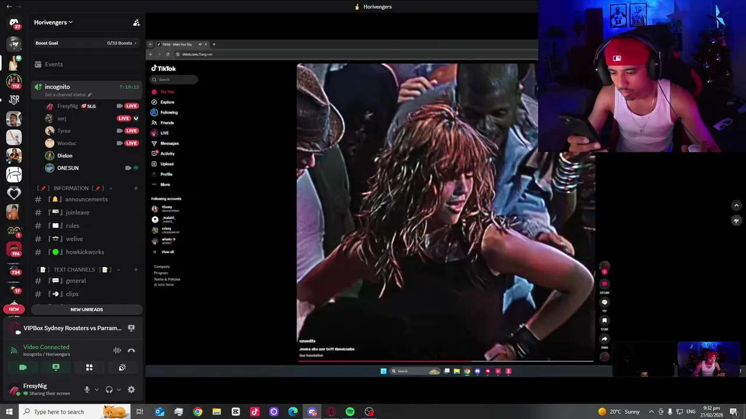Share the TikTok video
The height and width of the screenshot is (419, 746).
pyautogui.click(x=604, y=339)
